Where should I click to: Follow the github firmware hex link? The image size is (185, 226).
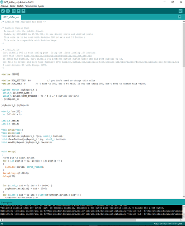click(x=120, y=62)
